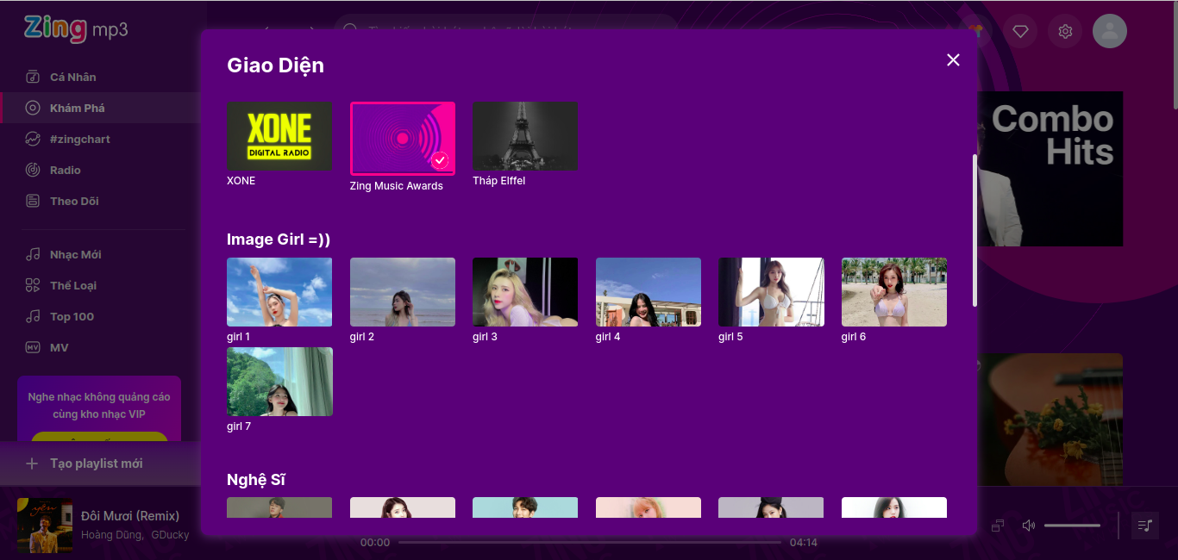Select the girl 7 theme image
Screen dimensions: 1178x560
tap(279, 382)
